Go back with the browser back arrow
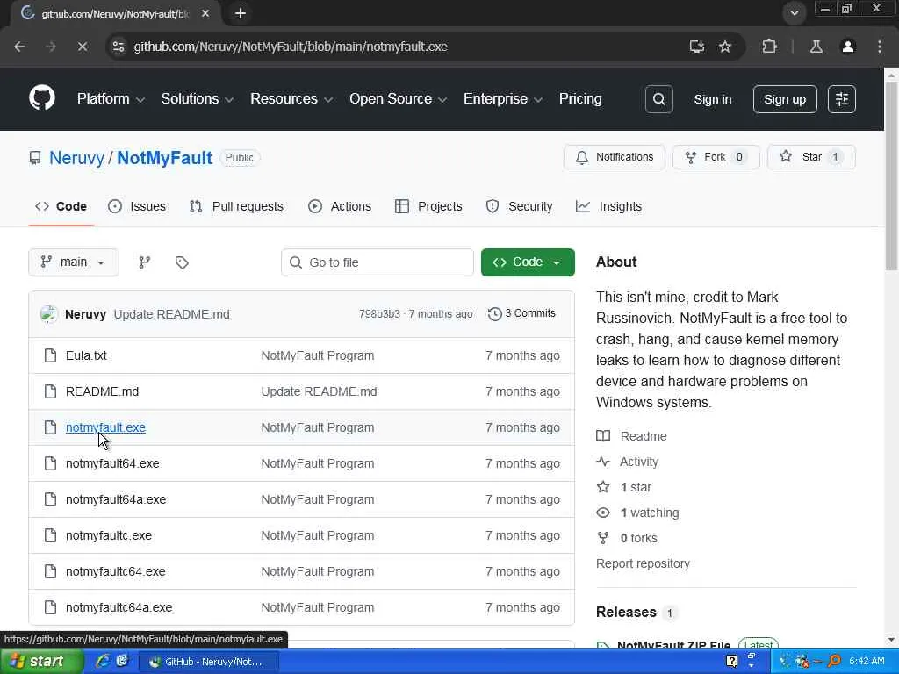The width and height of the screenshot is (899, 674). tap(19, 47)
